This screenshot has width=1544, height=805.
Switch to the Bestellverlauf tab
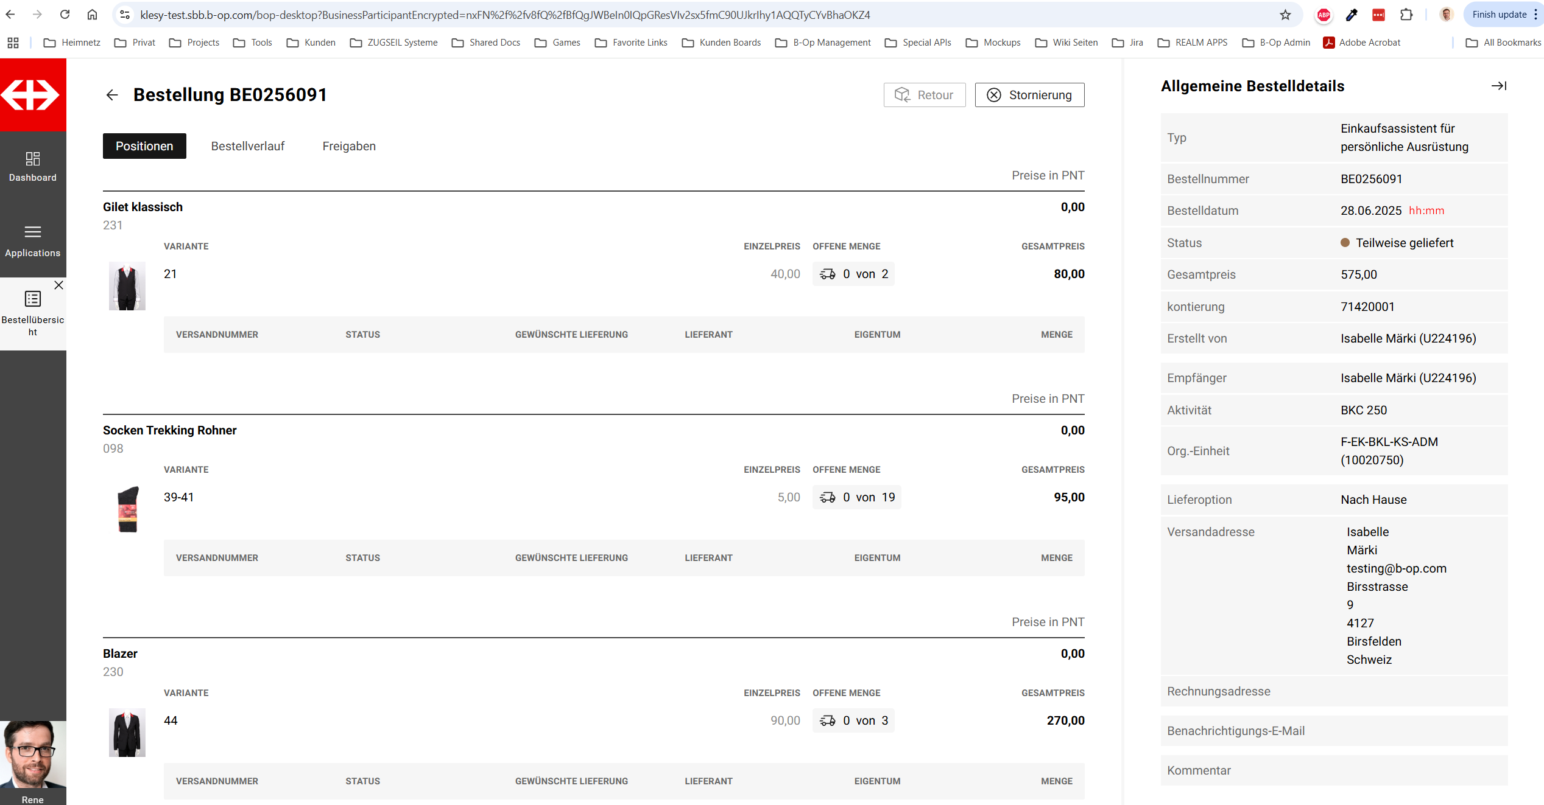247,146
